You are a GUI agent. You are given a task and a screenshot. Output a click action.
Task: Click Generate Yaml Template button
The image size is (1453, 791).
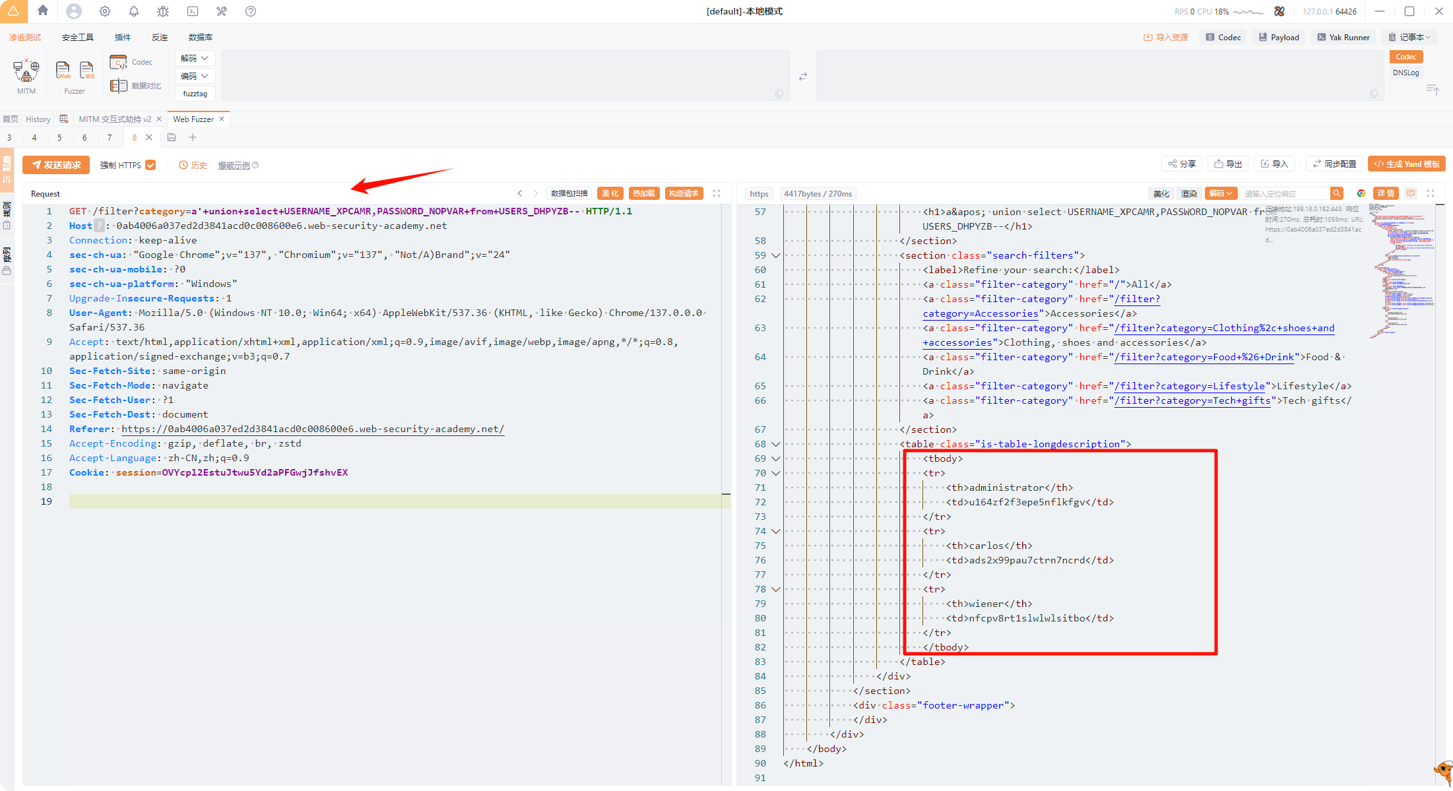point(1407,164)
